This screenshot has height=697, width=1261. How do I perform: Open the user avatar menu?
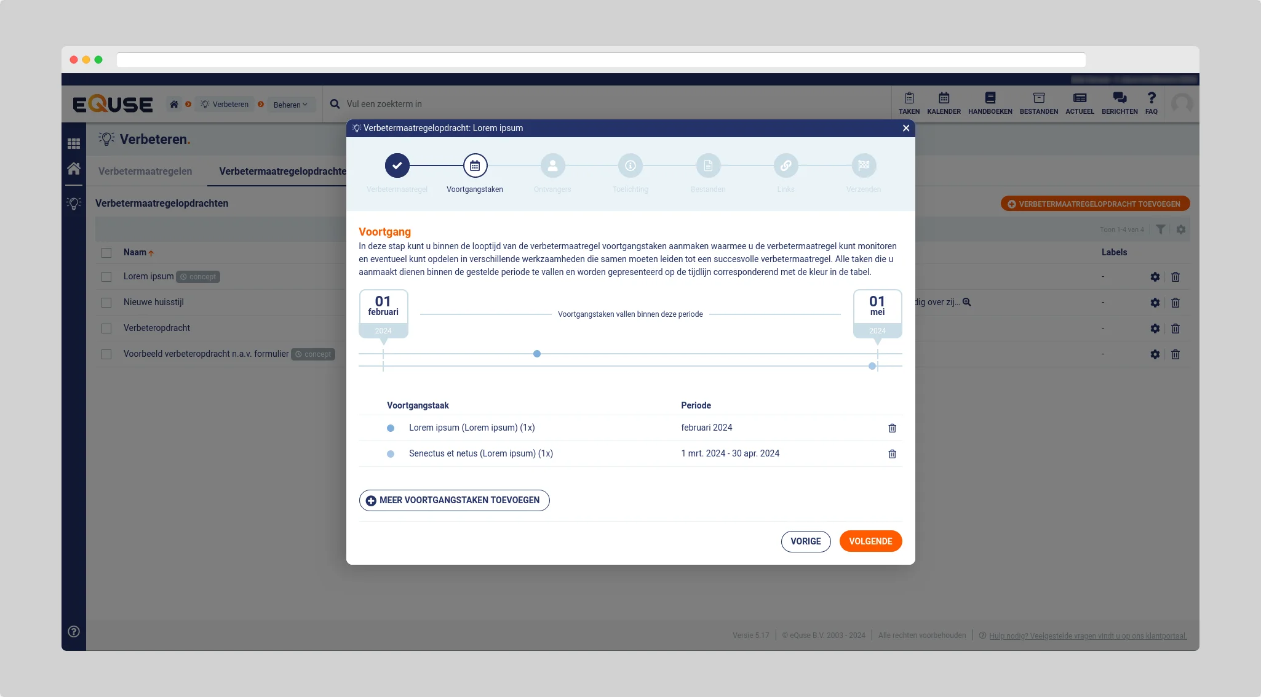tap(1182, 103)
